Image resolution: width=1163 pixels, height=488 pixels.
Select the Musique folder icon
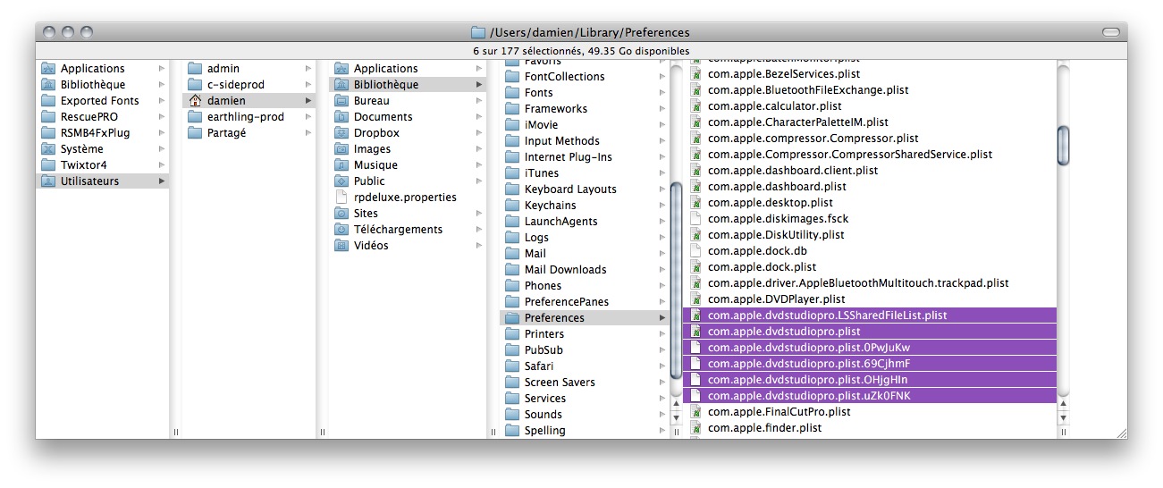pyautogui.click(x=341, y=165)
